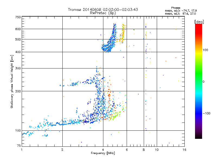Click y-axis tick label '200'

[x=18, y=91]
